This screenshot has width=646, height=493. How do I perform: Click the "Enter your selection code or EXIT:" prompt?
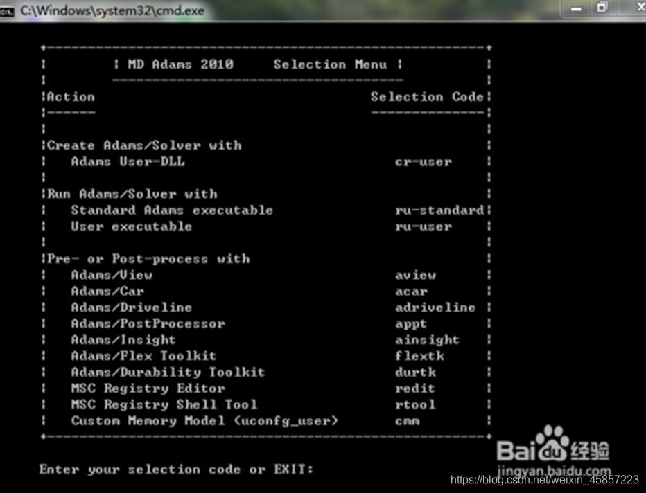176,469
